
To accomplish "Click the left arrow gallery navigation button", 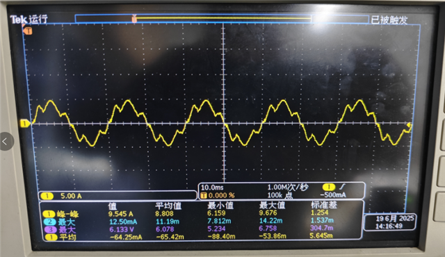I will [x=6, y=141].
